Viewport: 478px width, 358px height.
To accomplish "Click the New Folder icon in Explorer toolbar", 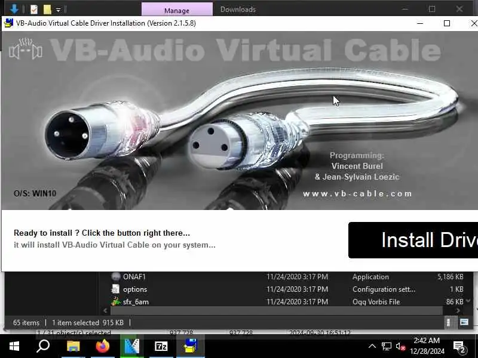I will [47, 10].
